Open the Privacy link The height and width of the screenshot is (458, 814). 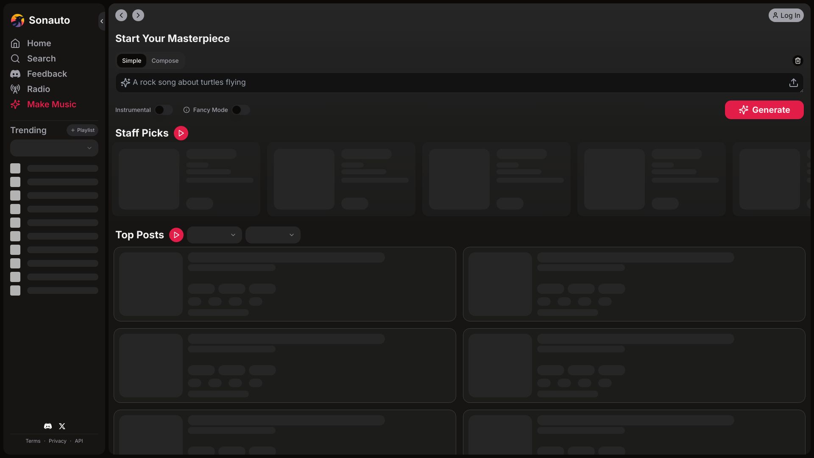(x=58, y=441)
